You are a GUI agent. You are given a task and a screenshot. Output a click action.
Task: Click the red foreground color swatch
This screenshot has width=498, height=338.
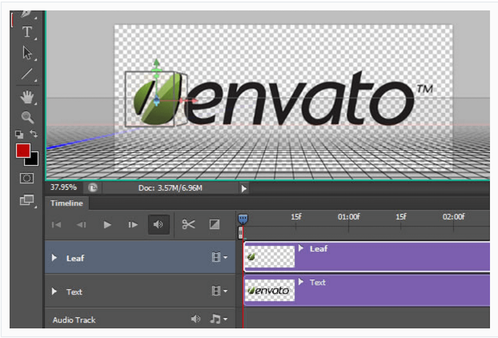[23, 151]
